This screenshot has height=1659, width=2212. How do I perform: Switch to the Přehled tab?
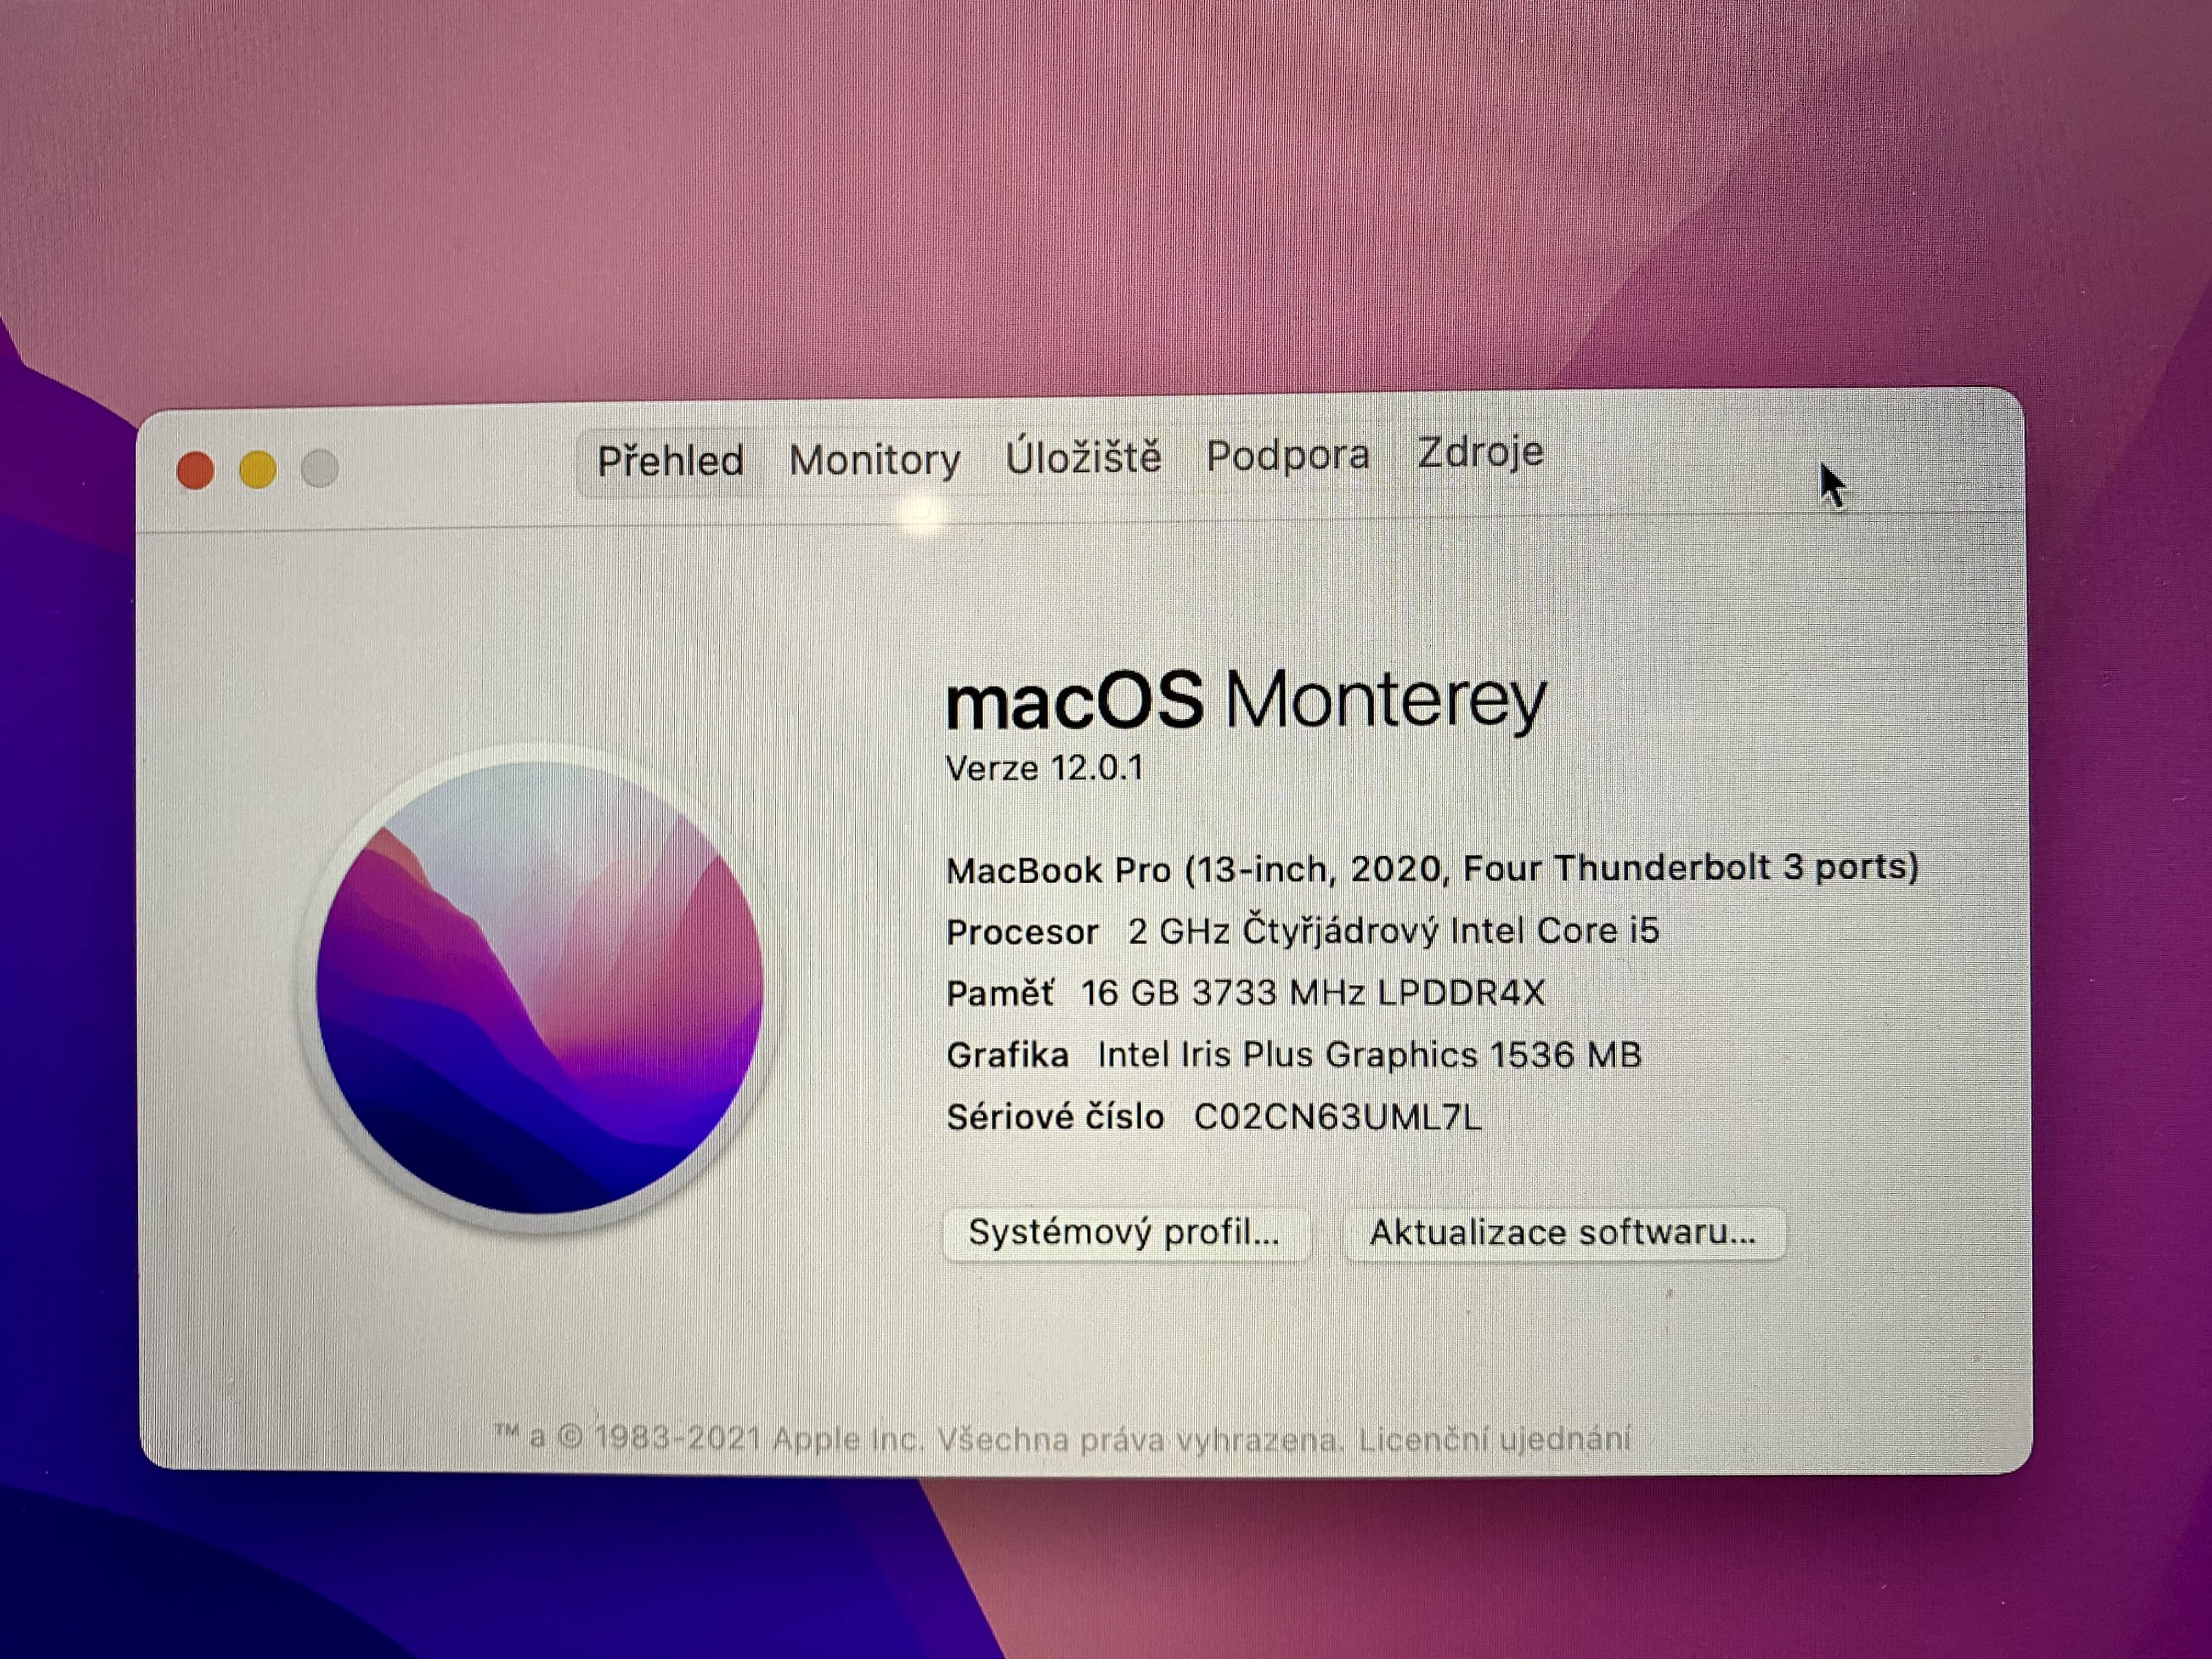[x=670, y=462]
